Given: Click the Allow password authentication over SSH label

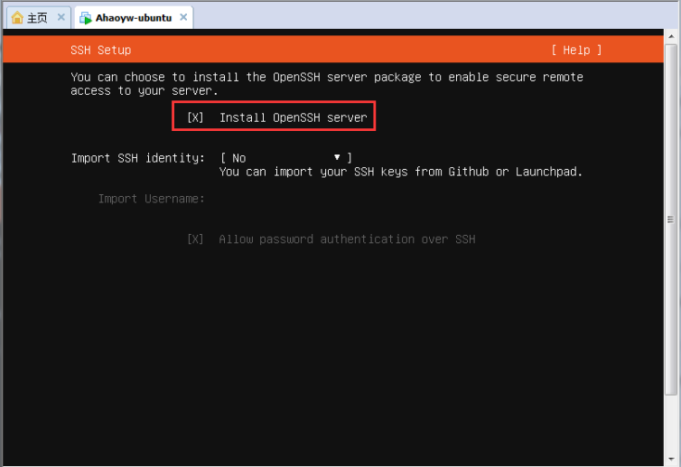Looking at the screenshot, I should coord(347,239).
